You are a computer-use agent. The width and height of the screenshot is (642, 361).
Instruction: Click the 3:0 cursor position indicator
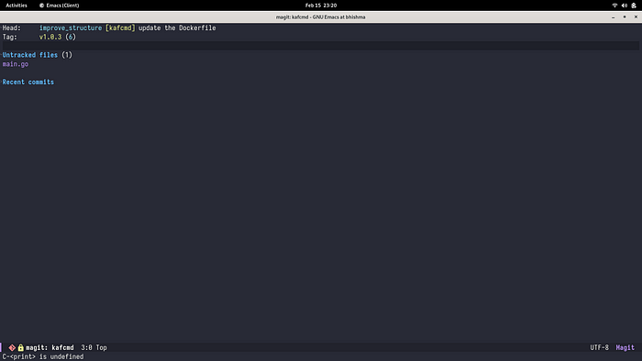[x=86, y=347]
